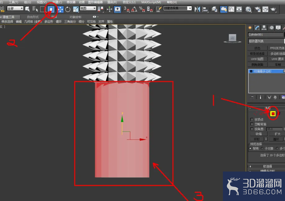The width and height of the screenshot is (285, 201).
Task: Switch to the Display command panel tab
Action: (278, 28)
